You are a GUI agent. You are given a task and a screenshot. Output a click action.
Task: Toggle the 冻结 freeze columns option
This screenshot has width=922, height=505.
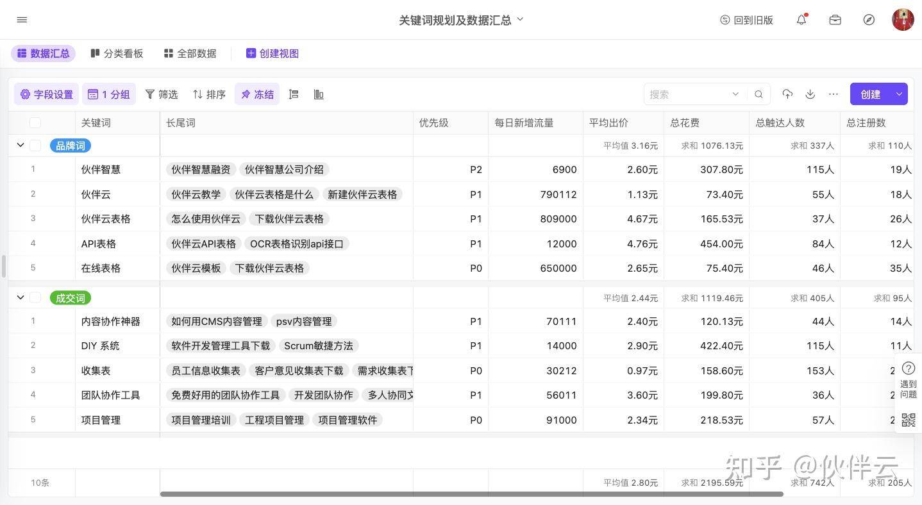click(257, 94)
